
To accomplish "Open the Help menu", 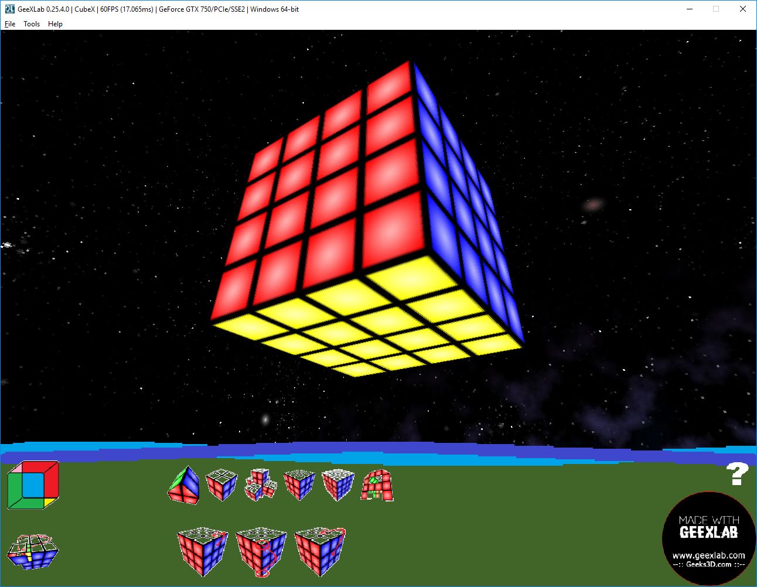I will [55, 24].
